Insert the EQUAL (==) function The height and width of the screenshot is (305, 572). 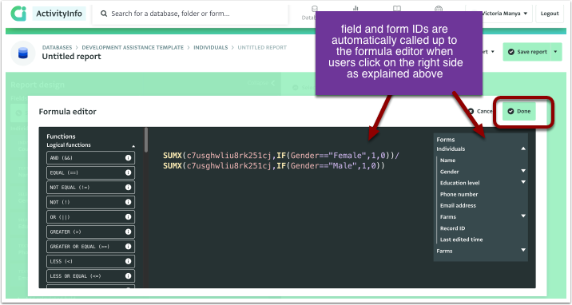point(90,172)
